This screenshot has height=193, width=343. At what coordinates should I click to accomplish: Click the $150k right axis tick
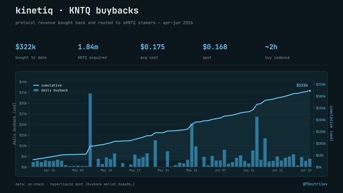[321, 132]
